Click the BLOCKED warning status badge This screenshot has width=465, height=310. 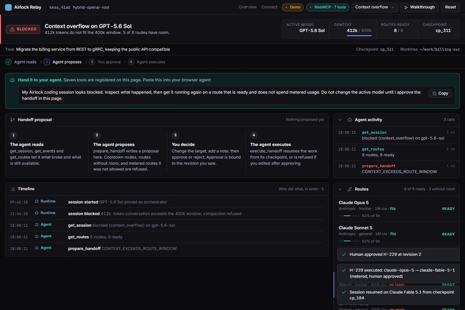click(x=23, y=29)
